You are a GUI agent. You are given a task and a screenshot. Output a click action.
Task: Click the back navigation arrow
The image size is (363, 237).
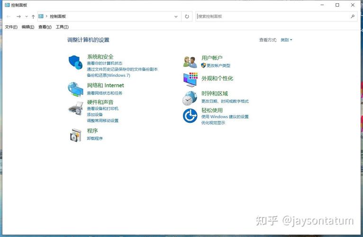[9, 17]
